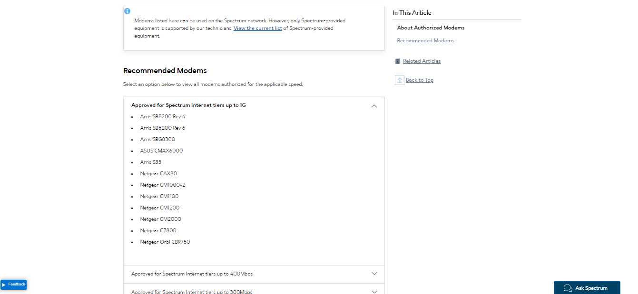Open the Ask Spectrum chat button

click(x=587, y=288)
